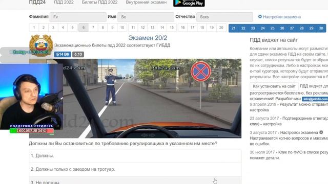Viewport: 328px width, 184px height.
Task: Focus the Отчество input field
Action: point(224,17)
